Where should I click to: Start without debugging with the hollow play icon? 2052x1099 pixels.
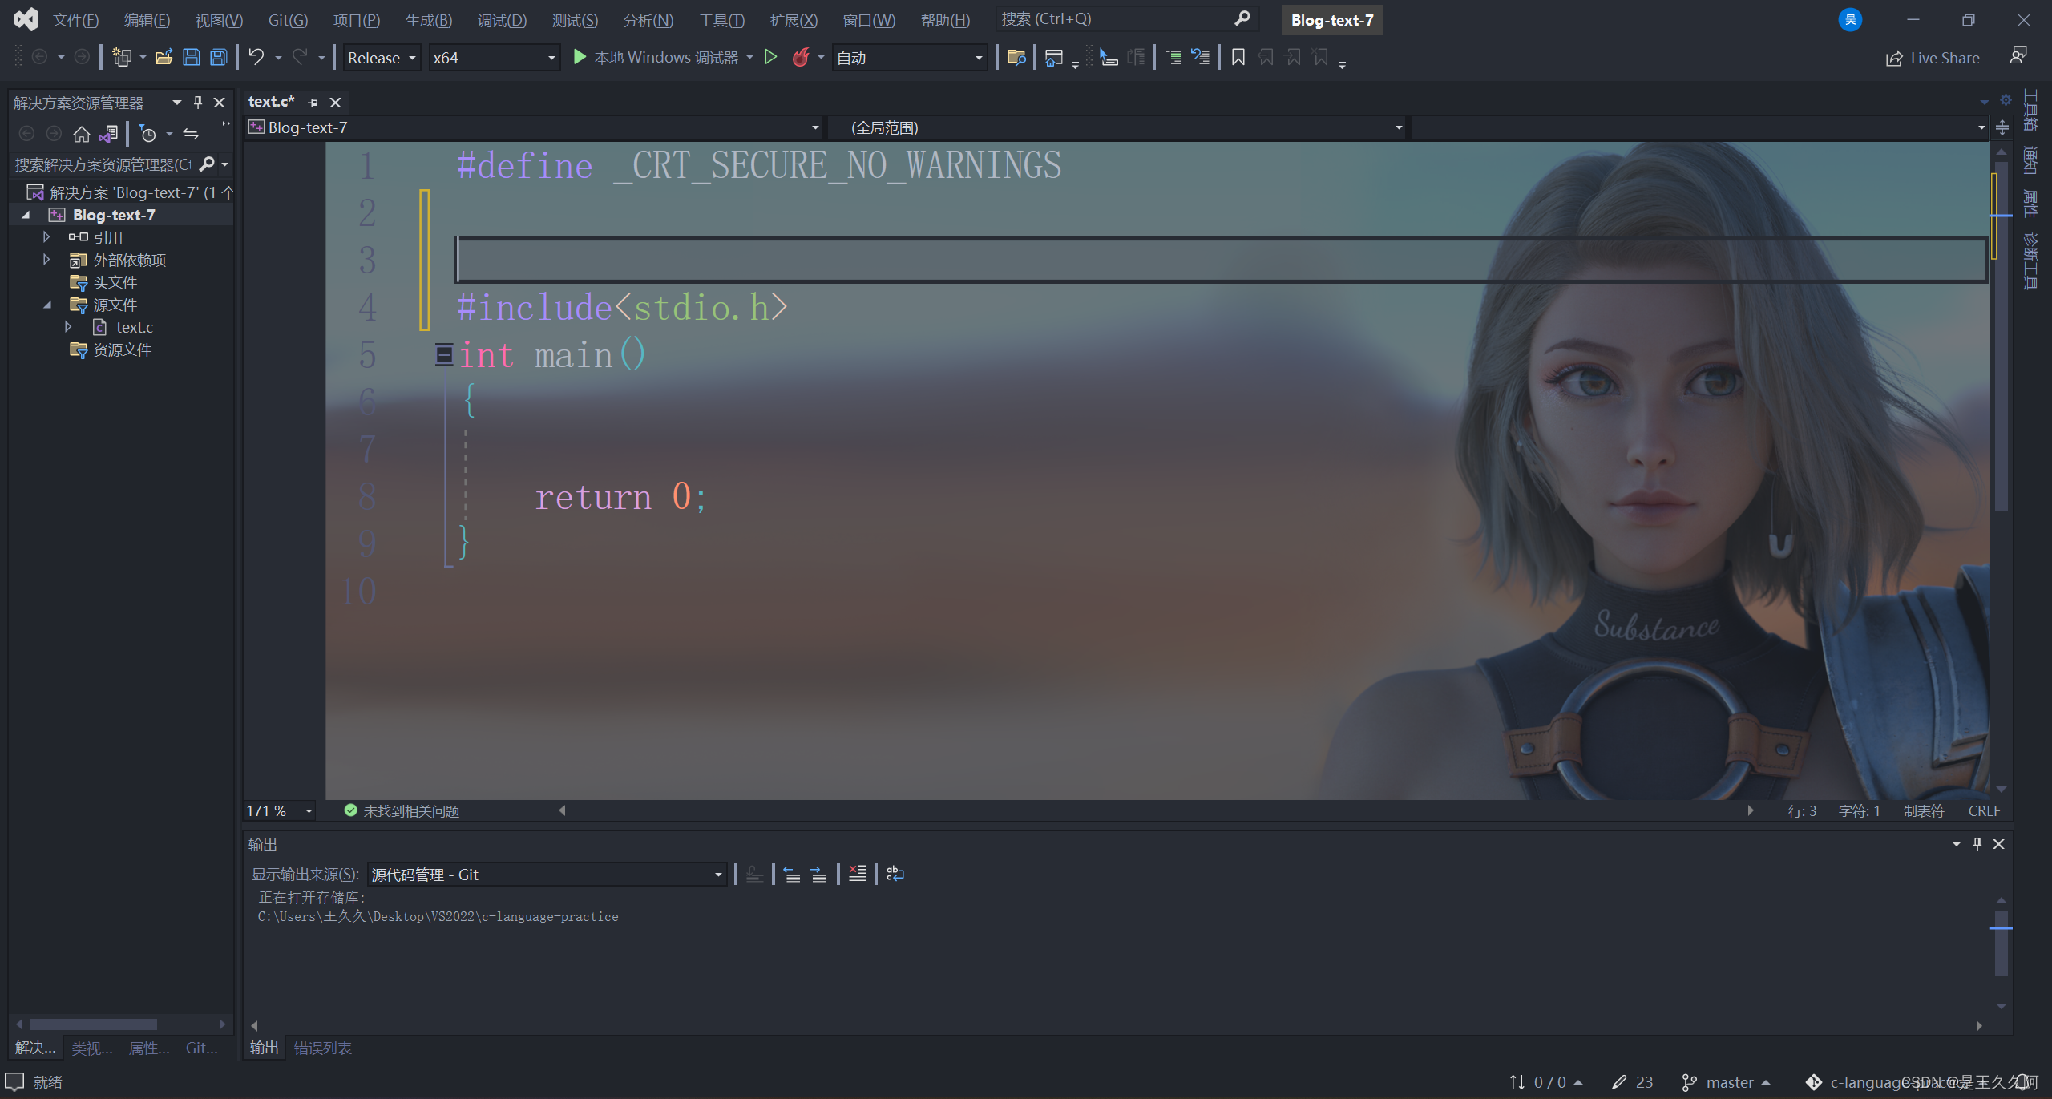(770, 57)
